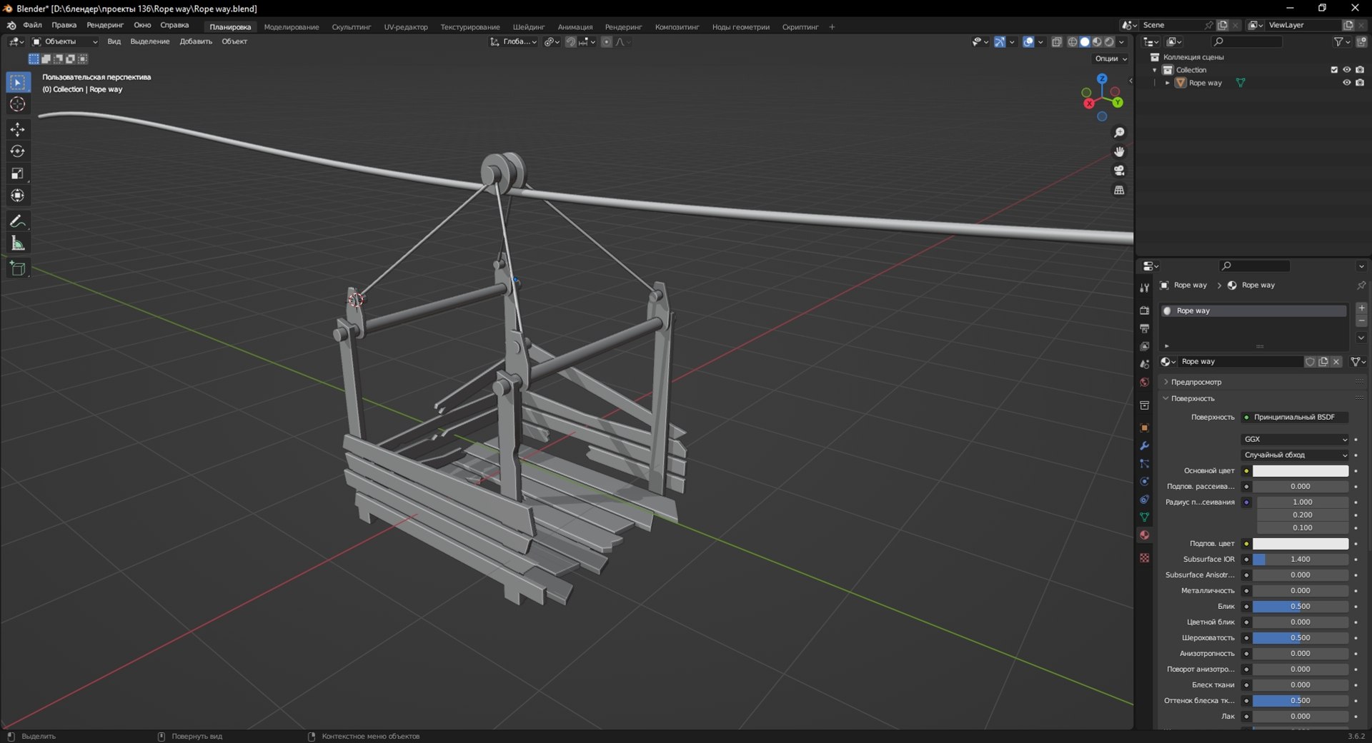Activate the Transform tool
This screenshot has width=1372, height=743.
click(18, 196)
